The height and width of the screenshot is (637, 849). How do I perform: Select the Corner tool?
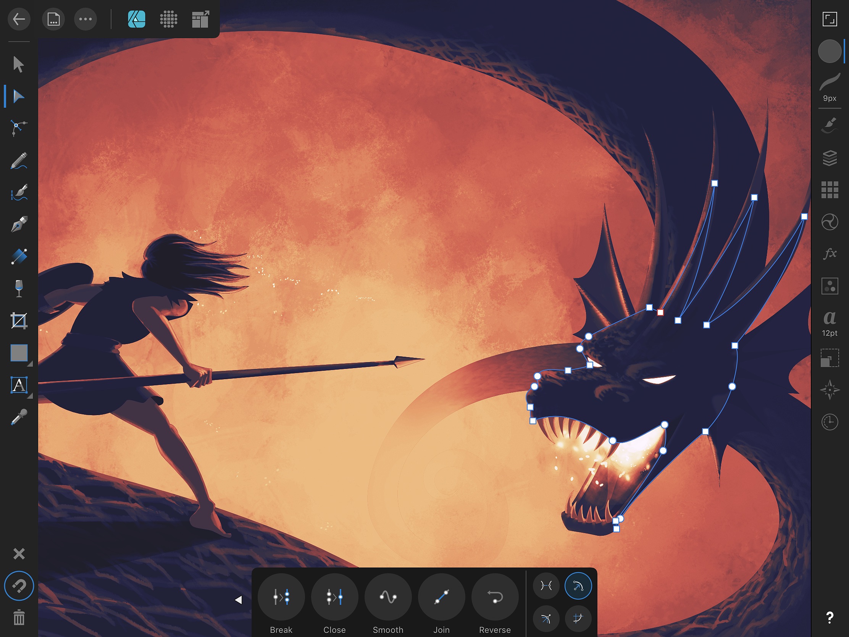(18, 128)
